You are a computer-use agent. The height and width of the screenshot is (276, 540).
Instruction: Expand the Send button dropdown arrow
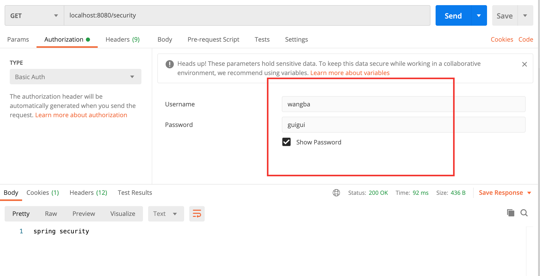point(479,16)
